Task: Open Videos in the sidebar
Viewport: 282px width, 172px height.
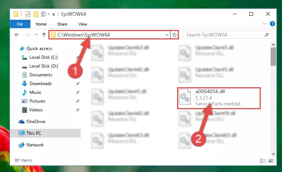Action: 36,110
